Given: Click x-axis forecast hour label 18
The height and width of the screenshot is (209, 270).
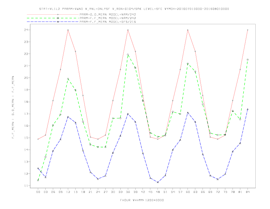Looking at the screenshot, I should [x=83, y=192].
